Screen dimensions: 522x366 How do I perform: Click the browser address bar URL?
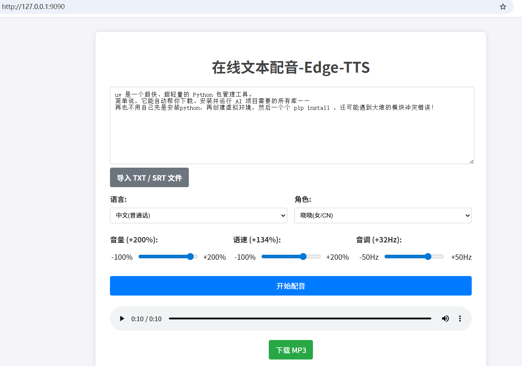point(33,7)
